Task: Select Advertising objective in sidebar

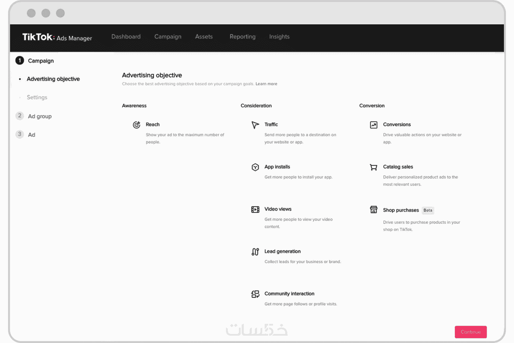Action: [53, 79]
